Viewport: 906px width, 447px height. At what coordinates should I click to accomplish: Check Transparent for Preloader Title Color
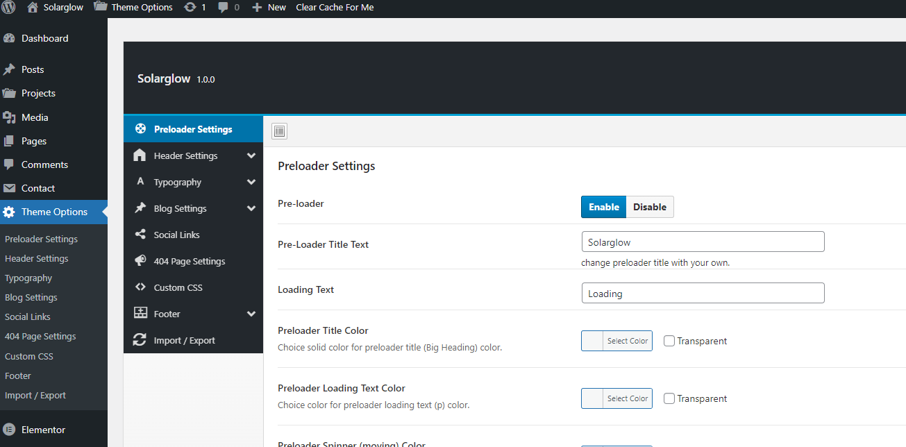pyautogui.click(x=669, y=341)
